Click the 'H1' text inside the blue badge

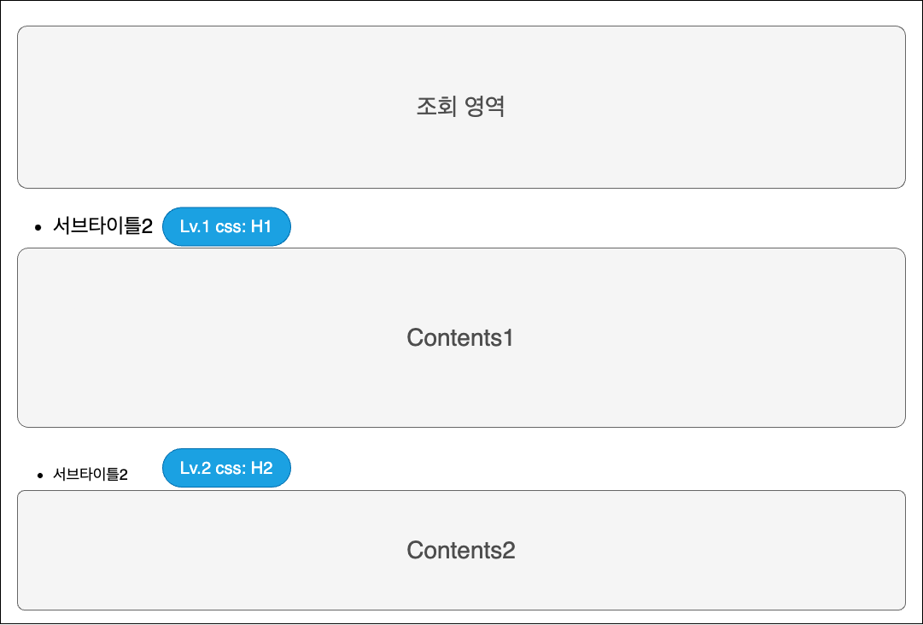point(260,226)
